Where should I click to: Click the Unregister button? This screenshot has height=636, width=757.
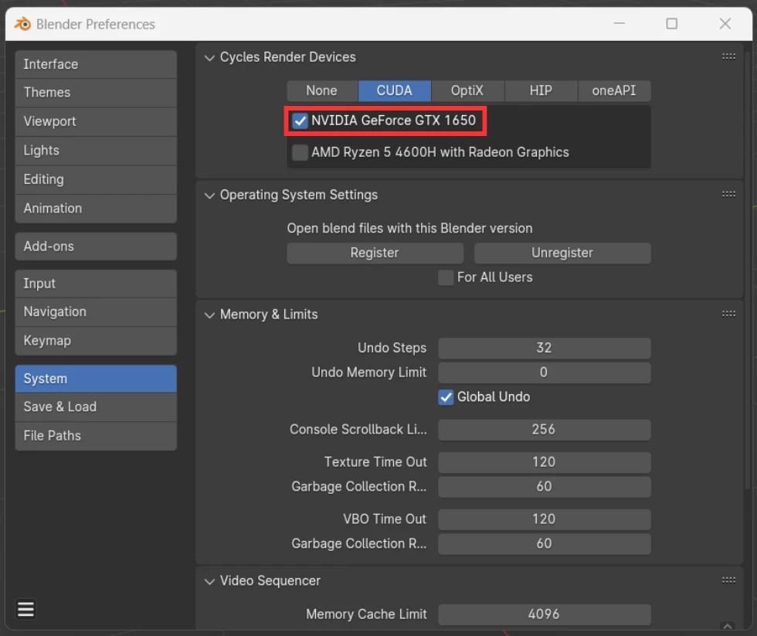click(x=562, y=253)
